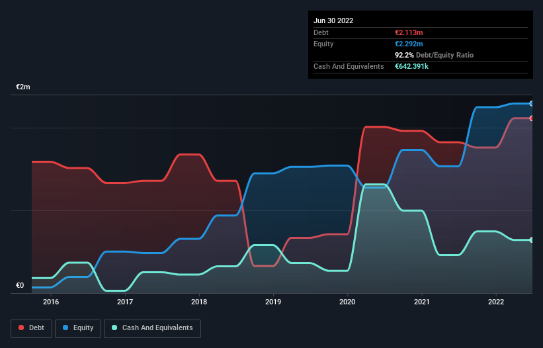Click the 2019 x-axis label

coord(273,302)
